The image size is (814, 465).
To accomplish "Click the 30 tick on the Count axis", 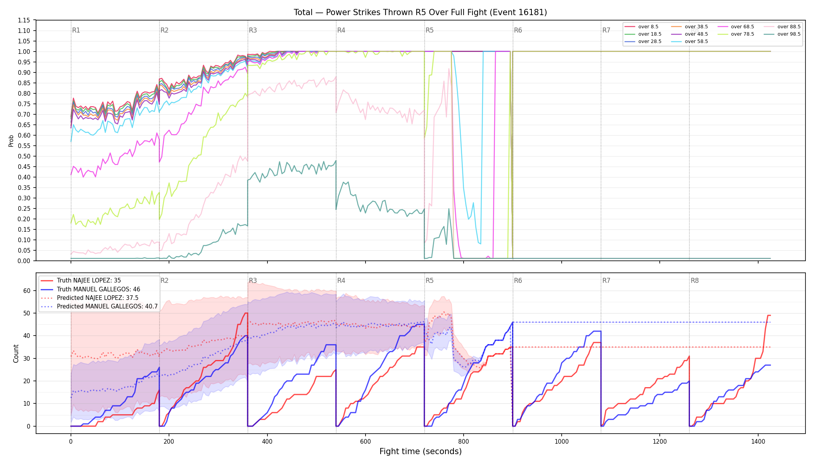I will [x=27, y=358].
